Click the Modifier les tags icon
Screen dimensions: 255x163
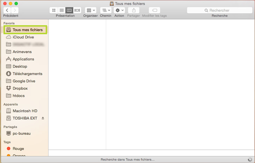click(154, 10)
